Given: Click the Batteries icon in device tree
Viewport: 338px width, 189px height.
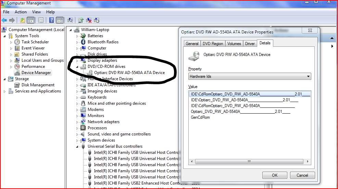Looking at the screenshot, I should [x=83, y=36].
